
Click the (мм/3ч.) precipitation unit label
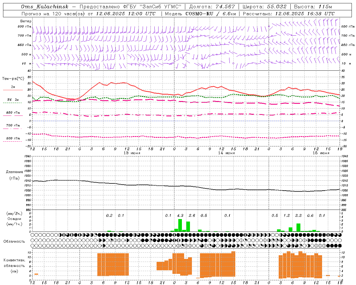(x=14, y=213)
